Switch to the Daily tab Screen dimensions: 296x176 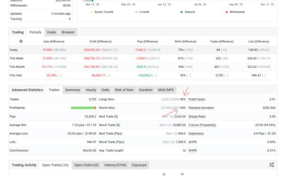click(x=105, y=90)
